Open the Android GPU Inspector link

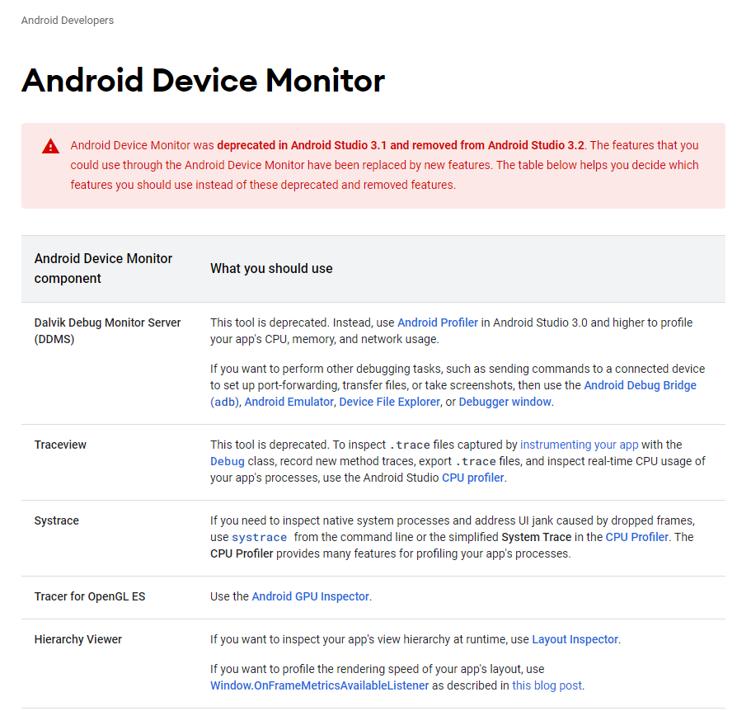pyautogui.click(x=310, y=596)
